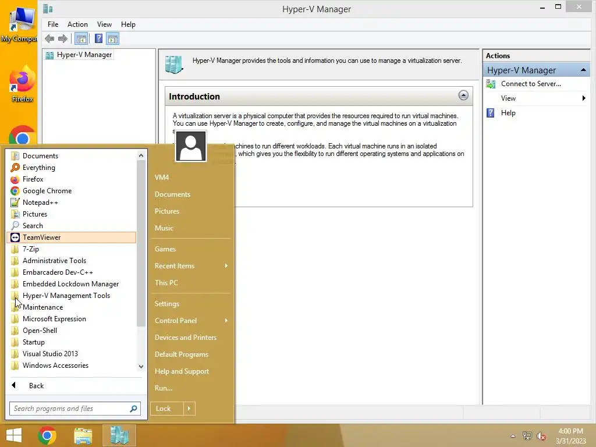Expand the Startup folder

(72, 342)
